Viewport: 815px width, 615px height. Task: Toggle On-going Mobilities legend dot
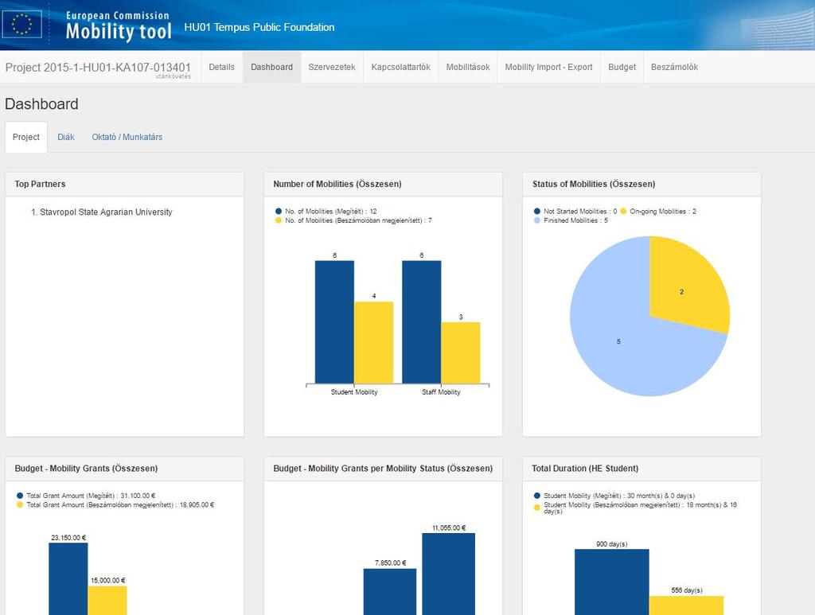coord(623,212)
